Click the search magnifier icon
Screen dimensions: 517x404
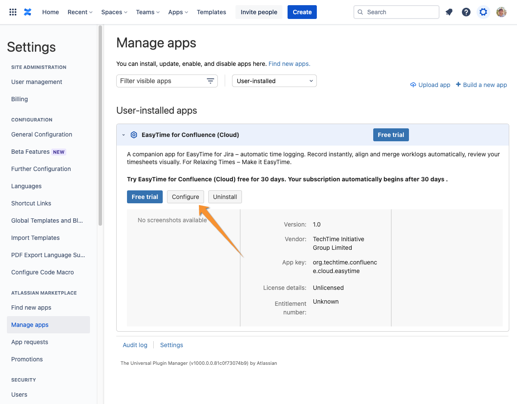[361, 12]
